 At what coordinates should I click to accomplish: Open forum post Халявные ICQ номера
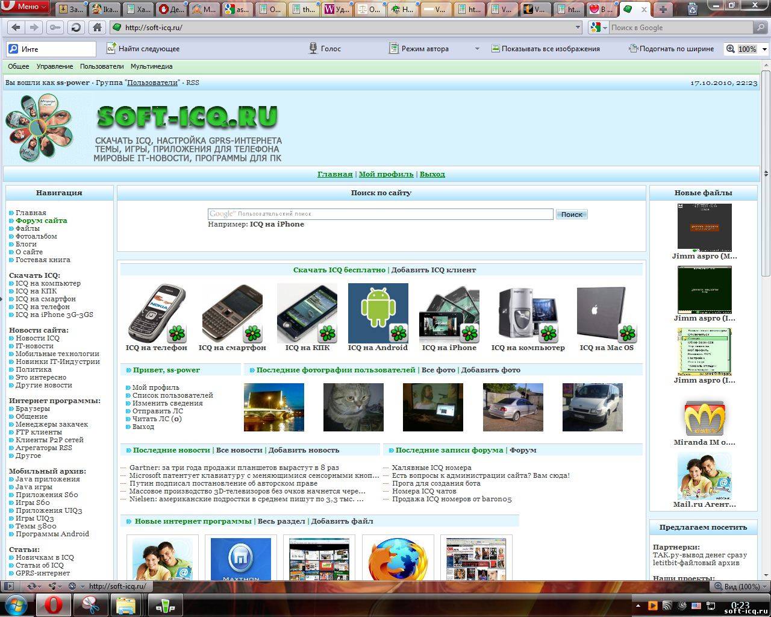[x=432, y=468]
